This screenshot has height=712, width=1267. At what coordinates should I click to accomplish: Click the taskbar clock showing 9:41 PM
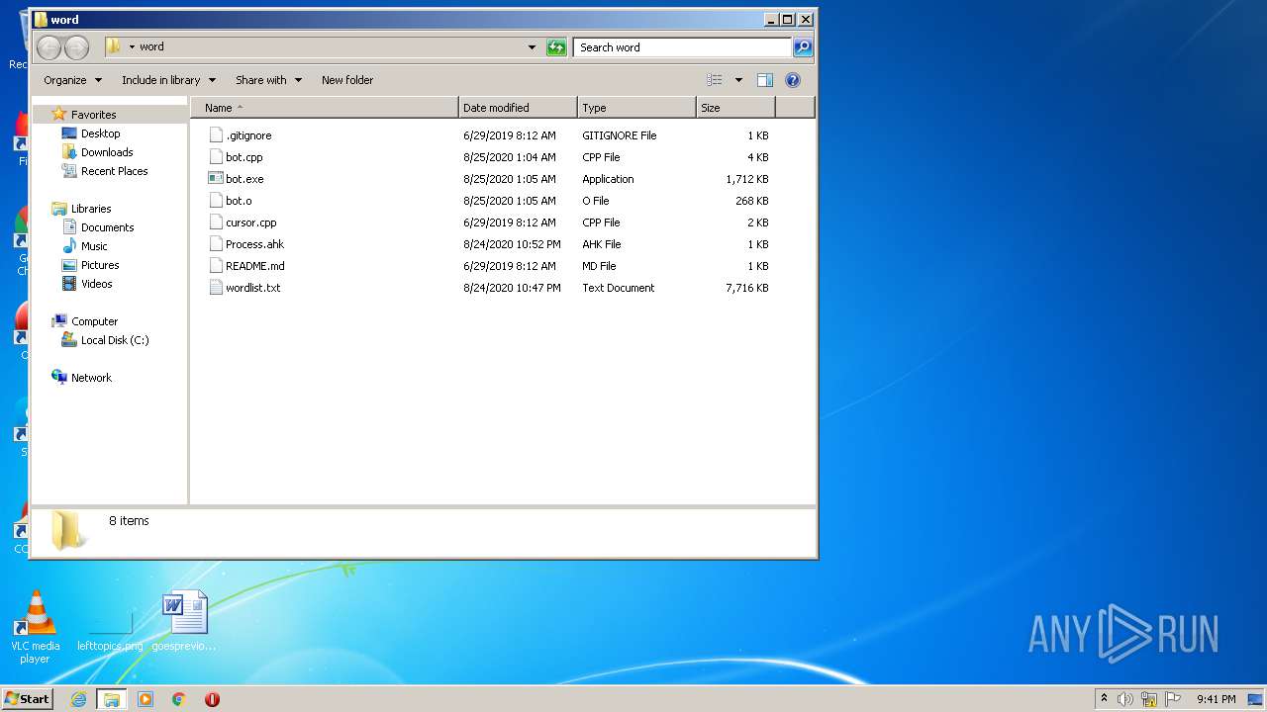[x=1216, y=699]
